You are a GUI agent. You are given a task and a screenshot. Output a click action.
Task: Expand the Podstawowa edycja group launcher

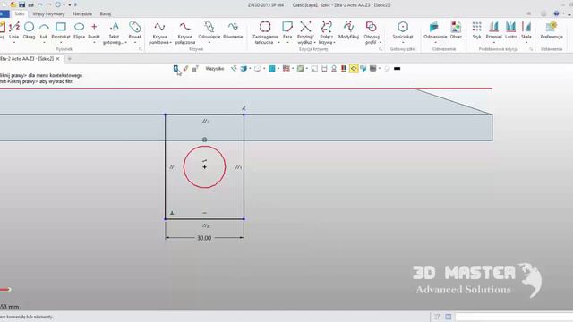[531, 49]
